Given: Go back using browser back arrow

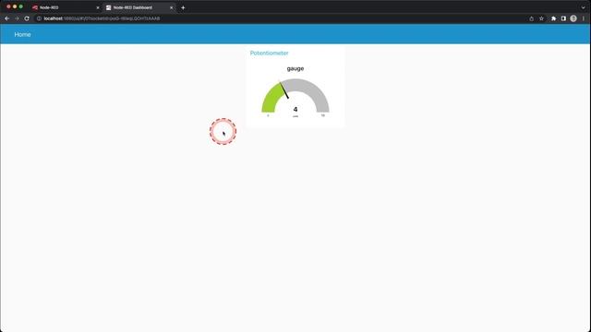Looking at the screenshot, I should click(7, 18).
